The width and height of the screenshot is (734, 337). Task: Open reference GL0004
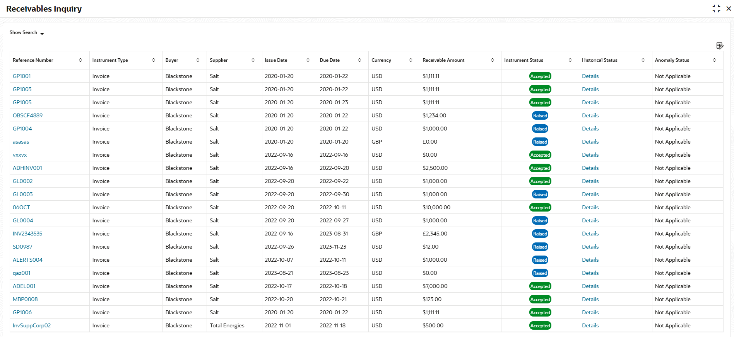[x=23, y=220]
